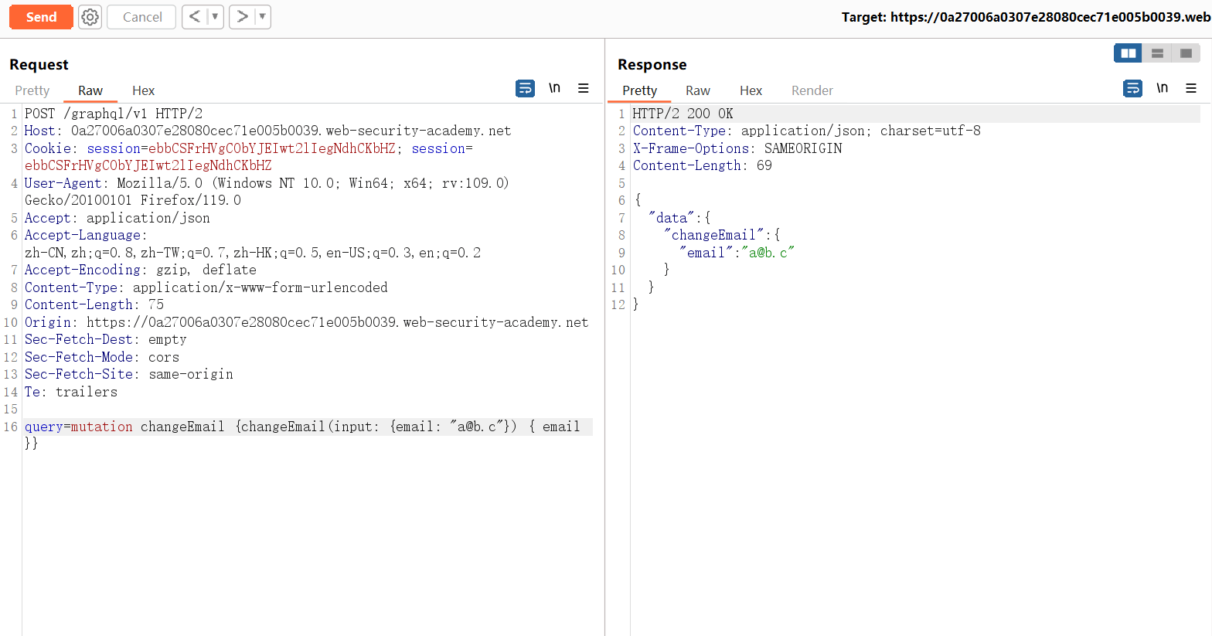Go back to previous request in history

195,17
